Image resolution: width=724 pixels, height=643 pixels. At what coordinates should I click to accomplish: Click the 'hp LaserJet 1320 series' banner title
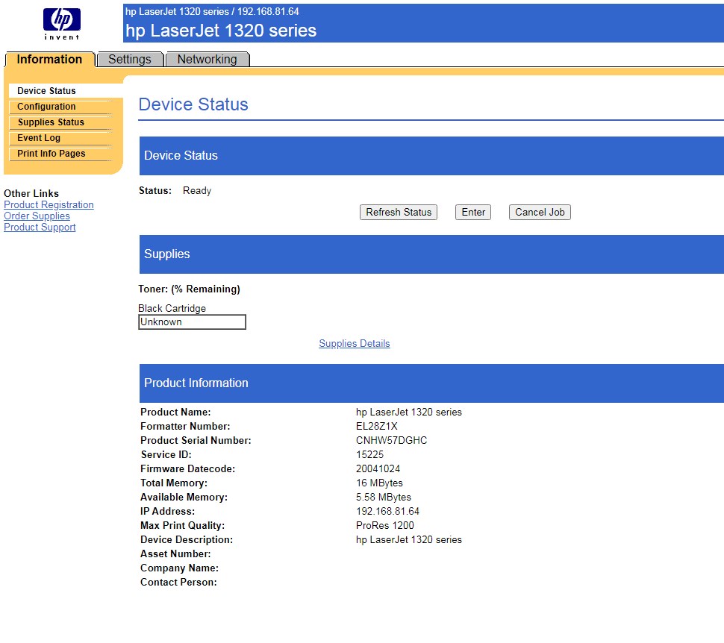pos(221,31)
